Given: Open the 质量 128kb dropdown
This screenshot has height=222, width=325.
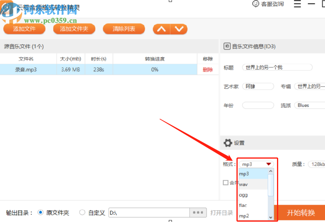Looking at the screenshot, I should (x=316, y=164).
